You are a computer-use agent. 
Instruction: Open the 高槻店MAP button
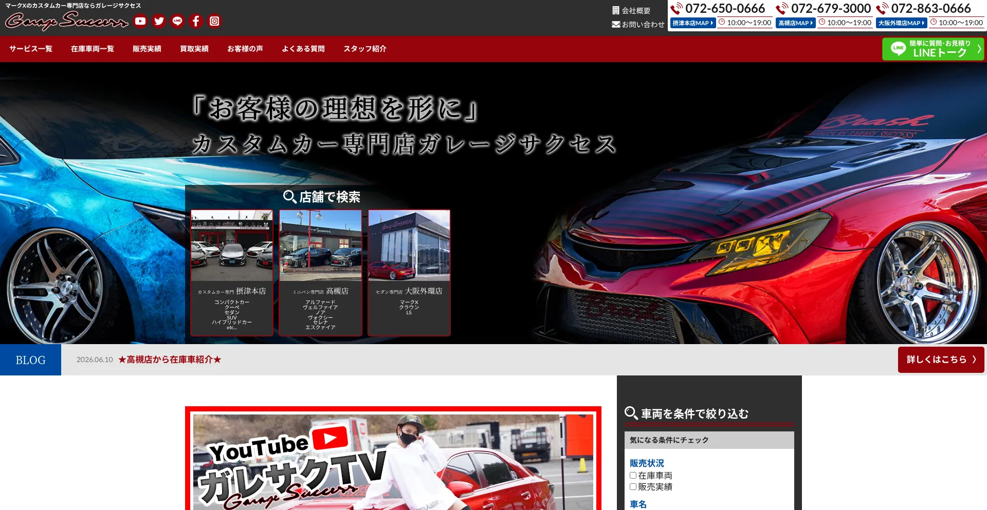tap(795, 23)
